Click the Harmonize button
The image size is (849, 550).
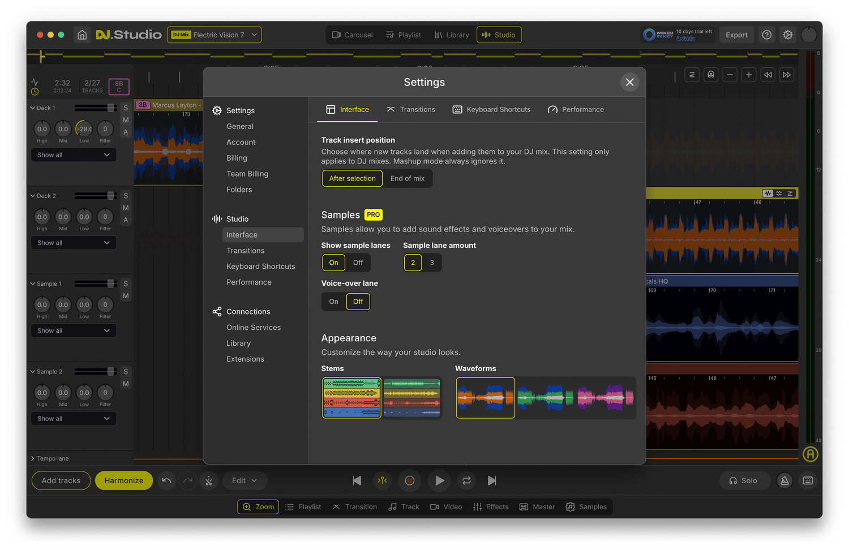click(124, 480)
